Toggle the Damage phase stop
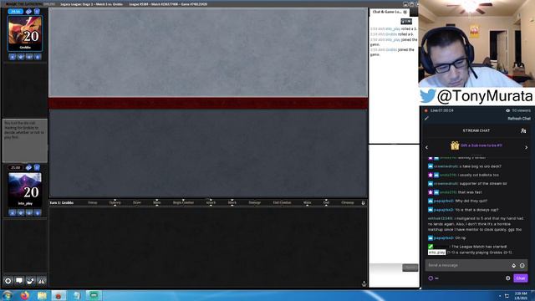The width and height of the screenshot is (535, 301). click(254, 202)
